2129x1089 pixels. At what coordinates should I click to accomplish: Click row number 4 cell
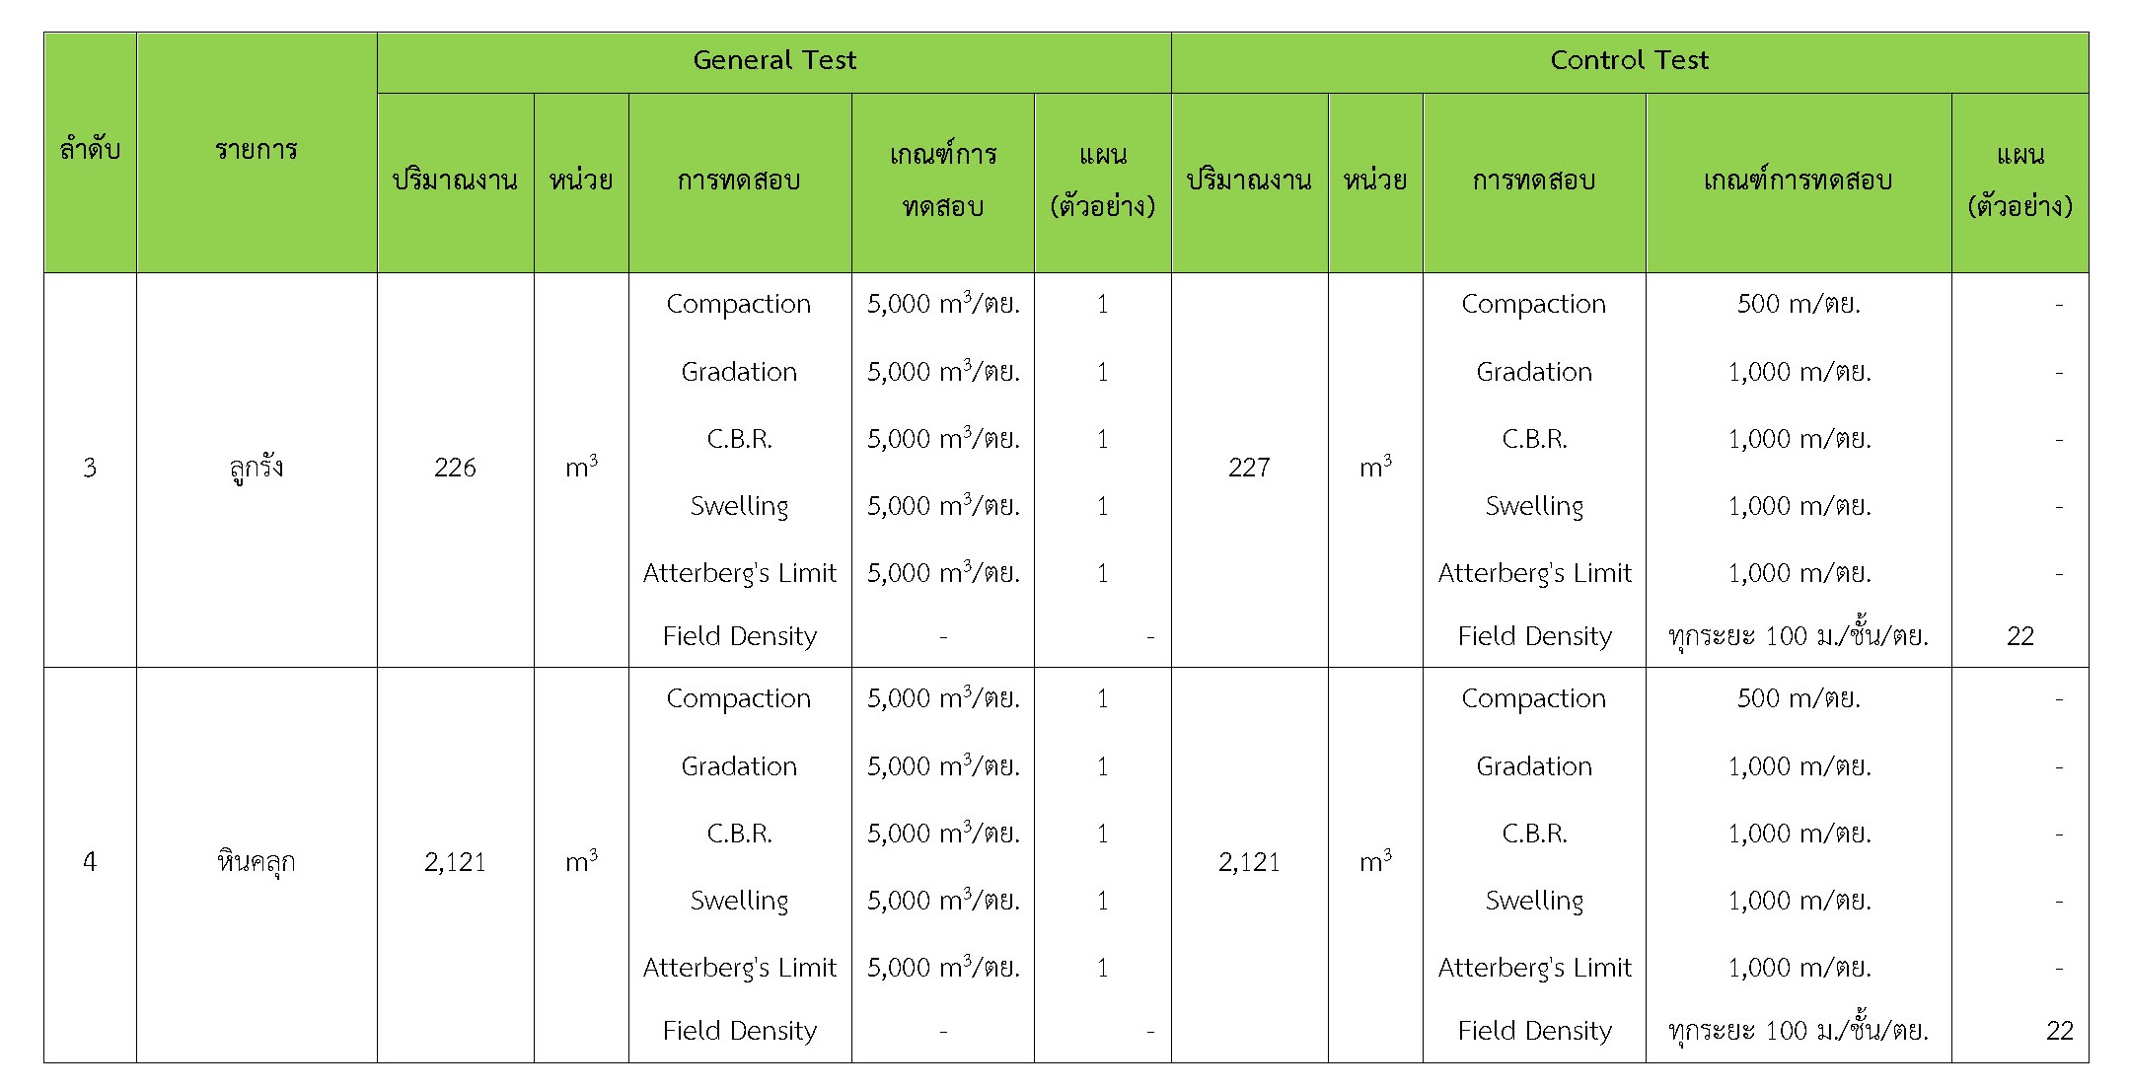point(90,863)
